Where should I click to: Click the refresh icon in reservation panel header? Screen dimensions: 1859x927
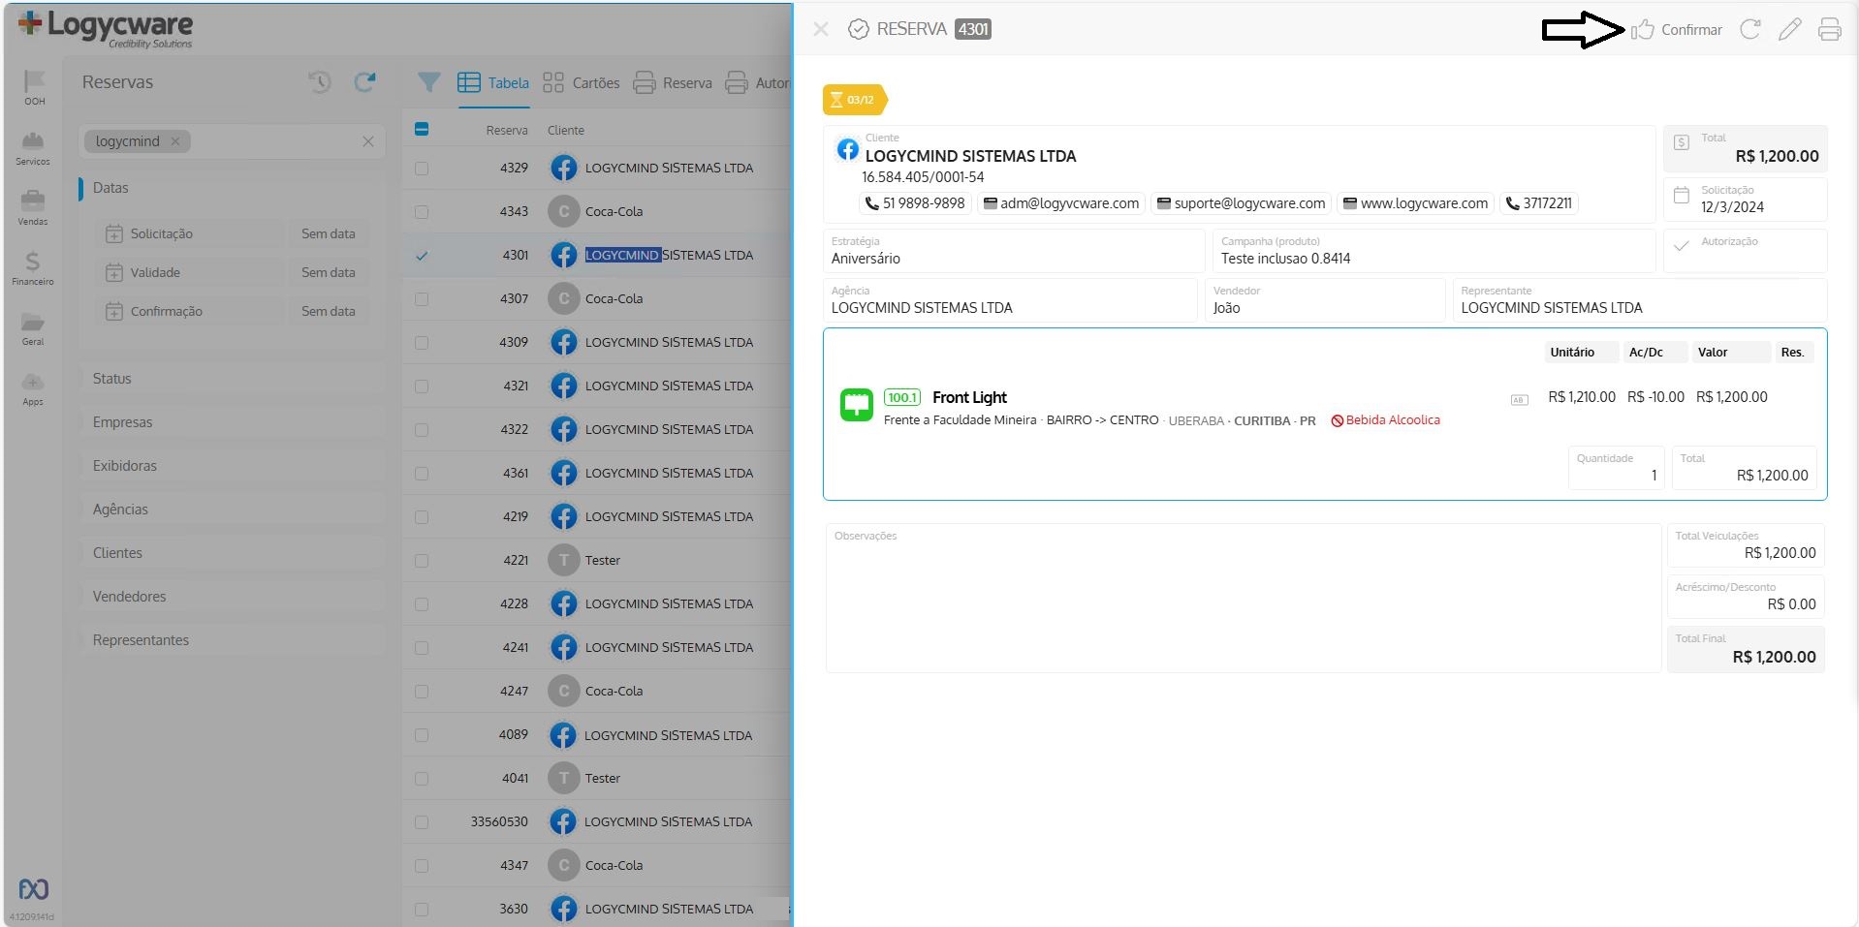tap(1749, 30)
